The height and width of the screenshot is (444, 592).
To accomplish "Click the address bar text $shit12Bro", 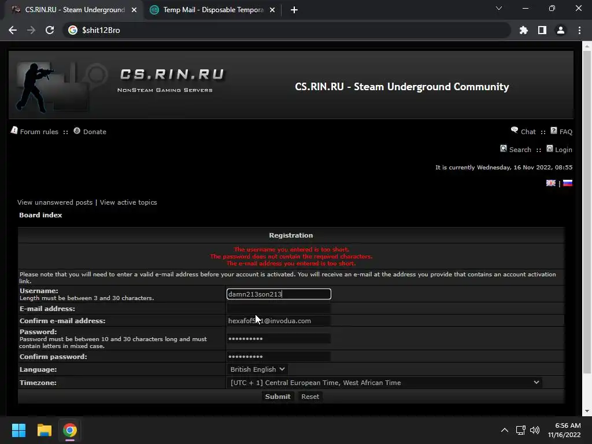I will 101,30.
